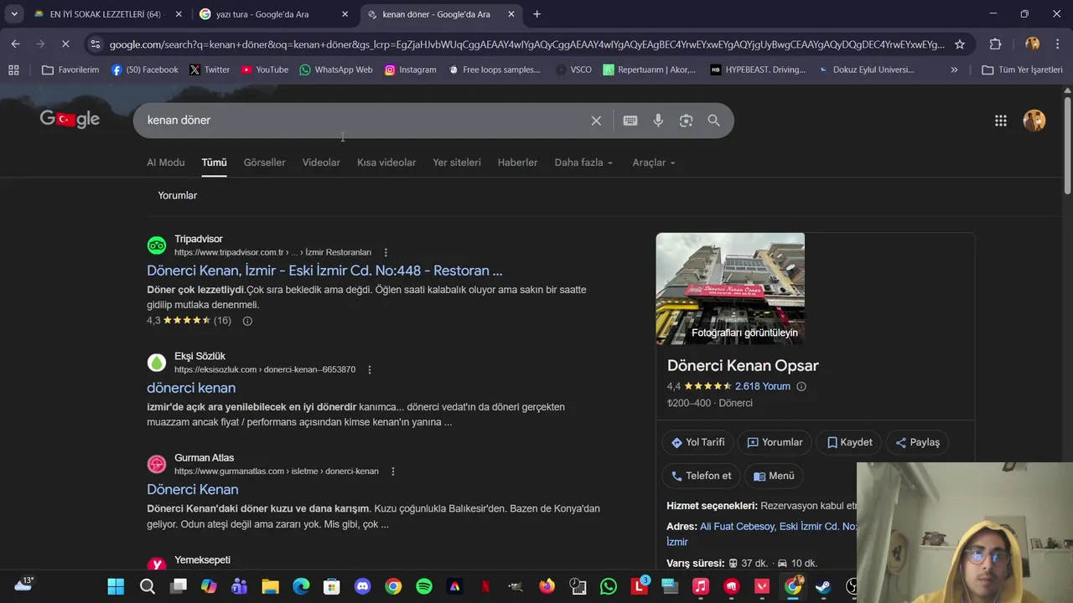The width and height of the screenshot is (1073, 603).
Task: Switch to the Haberler tab
Action: point(517,162)
